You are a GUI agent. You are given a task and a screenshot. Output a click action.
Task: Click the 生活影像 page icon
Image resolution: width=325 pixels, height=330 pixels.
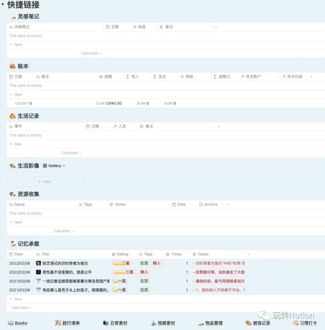12,166
